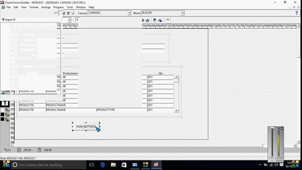Screen dimensions: 302x170
Task: Click the second edit icon left of Canvas label
Action: [x=68, y=13]
